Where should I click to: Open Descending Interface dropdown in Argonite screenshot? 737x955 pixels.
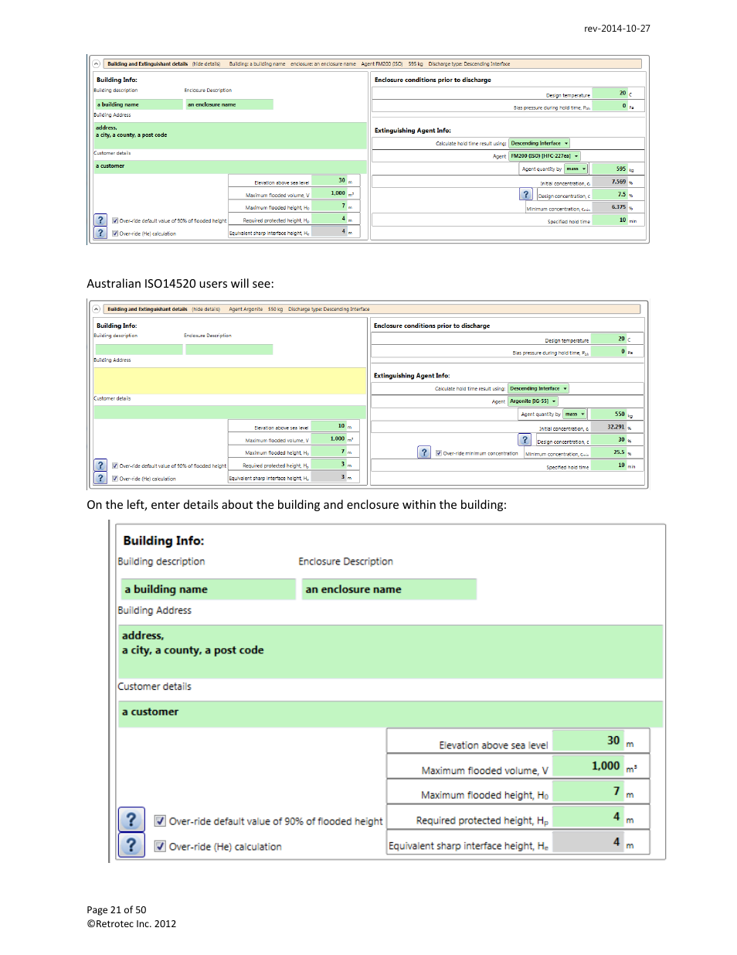tap(538, 389)
